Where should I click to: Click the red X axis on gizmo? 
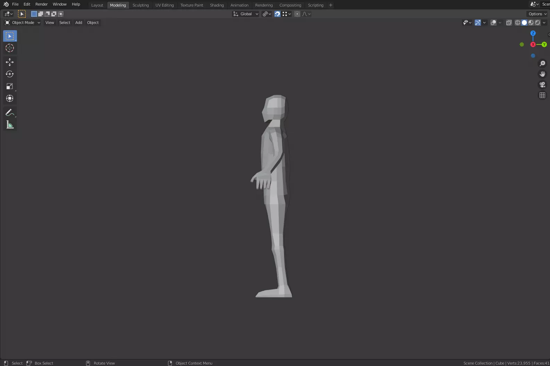pyautogui.click(x=533, y=44)
